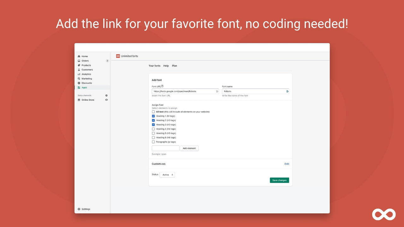View the Analytics bar chart icon
404x227 pixels.
pyautogui.click(x=80, y=74)
